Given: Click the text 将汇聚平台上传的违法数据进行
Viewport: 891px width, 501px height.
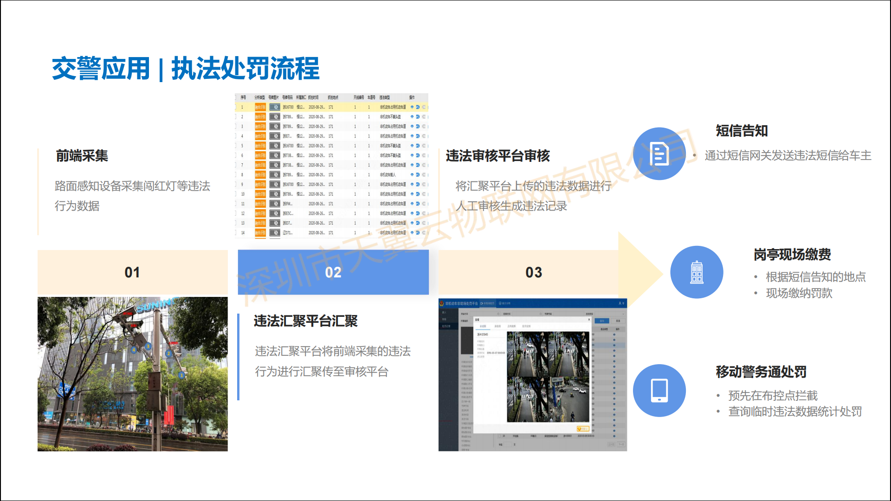Looking at the screenshot, I should (x=534, y=186).
